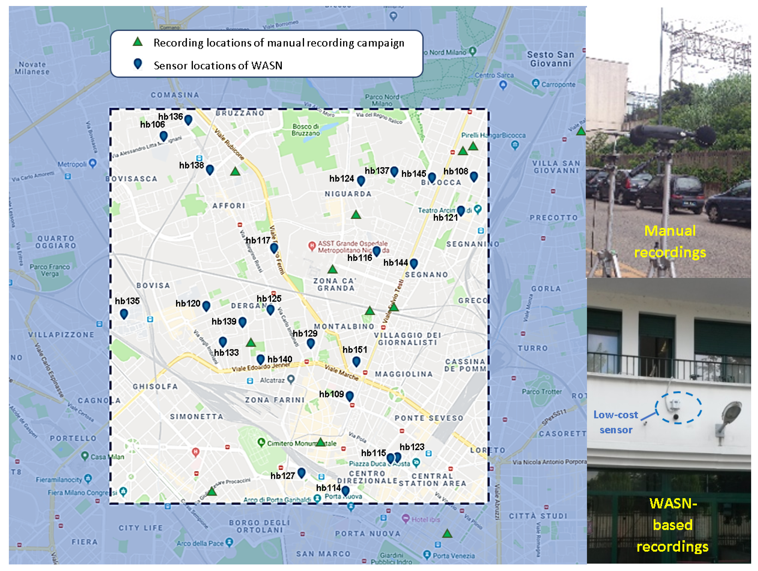Click sensor pin hb117

pyautogui.click(x=274, y=248)
